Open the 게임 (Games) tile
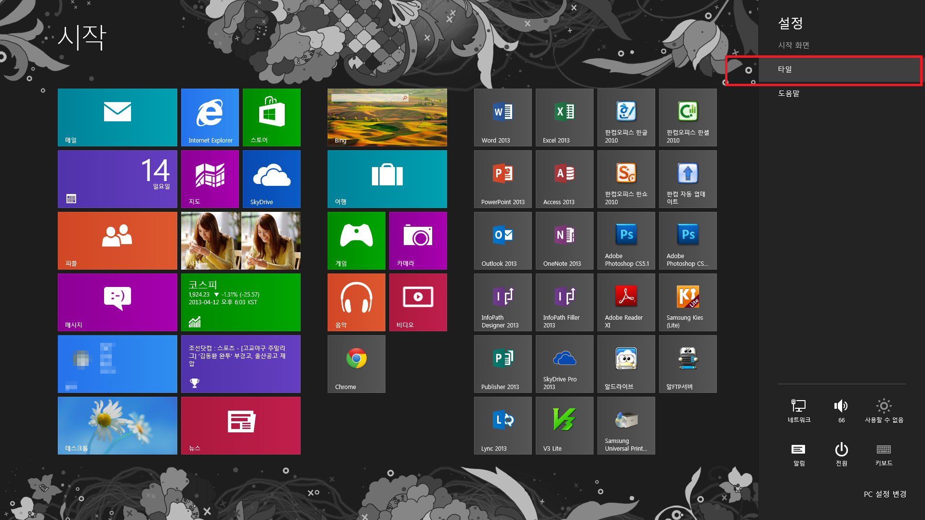925x520 pixels. tap(357, 241)
